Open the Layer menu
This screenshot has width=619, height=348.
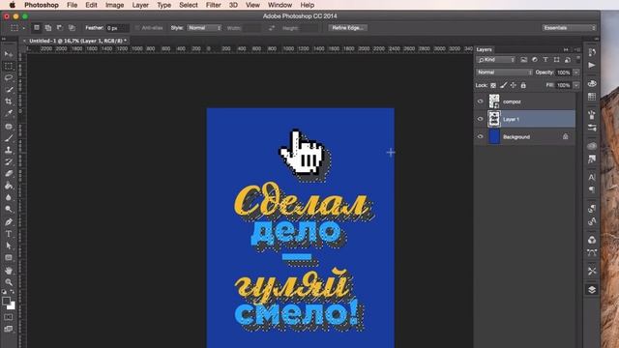(140, 5)
